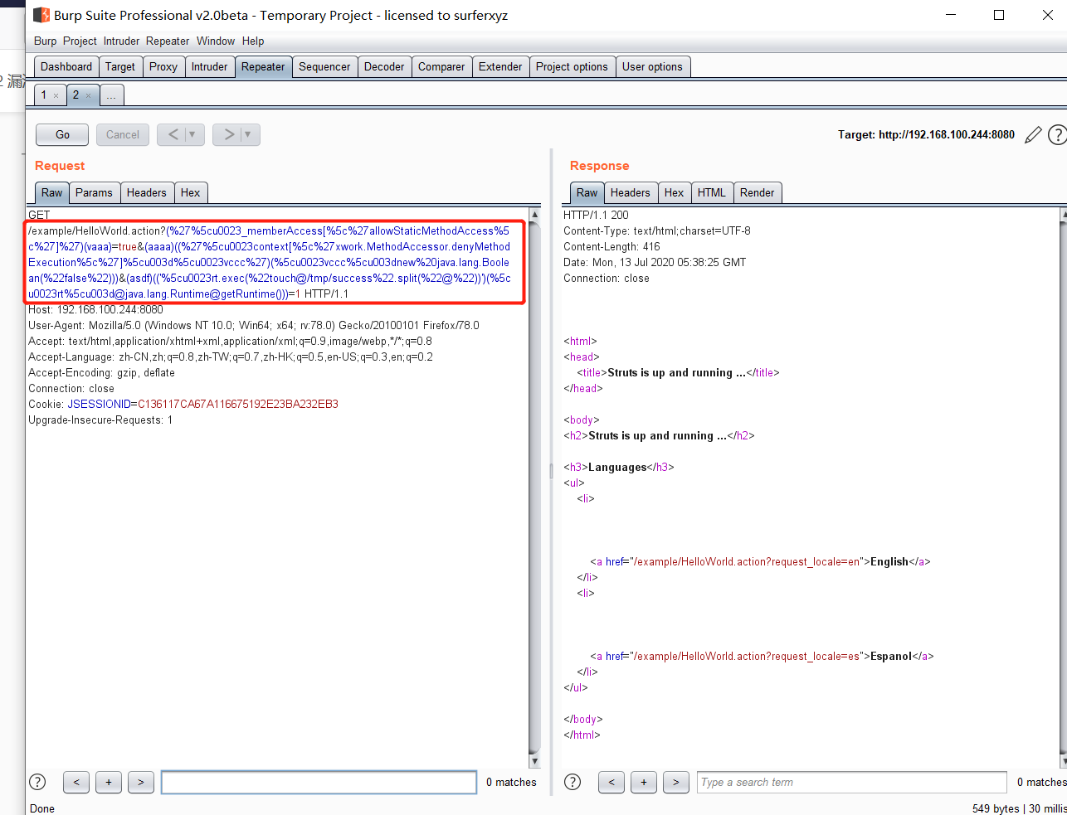Focus the Response search term field

(852, 782)
